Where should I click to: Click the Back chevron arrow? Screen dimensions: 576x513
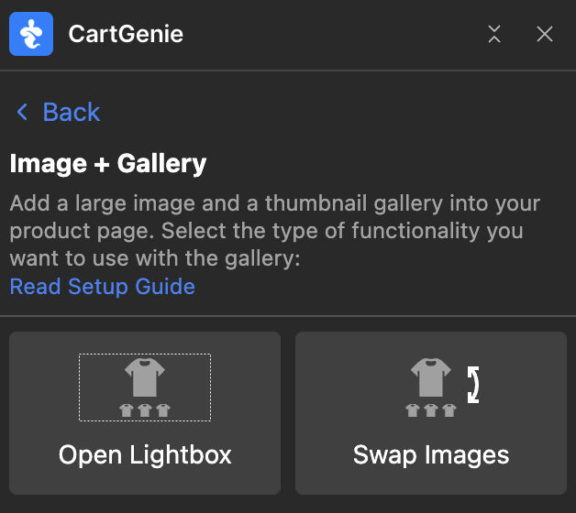[x=23, y=113]
